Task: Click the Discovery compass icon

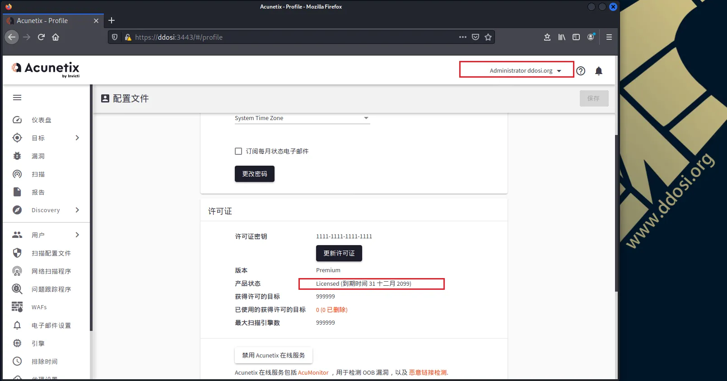Action: (17, 210)
